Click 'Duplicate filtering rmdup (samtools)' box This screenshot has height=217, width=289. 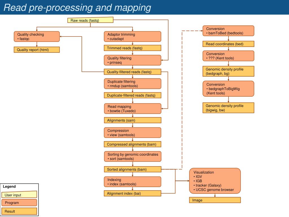click(132, 84)
